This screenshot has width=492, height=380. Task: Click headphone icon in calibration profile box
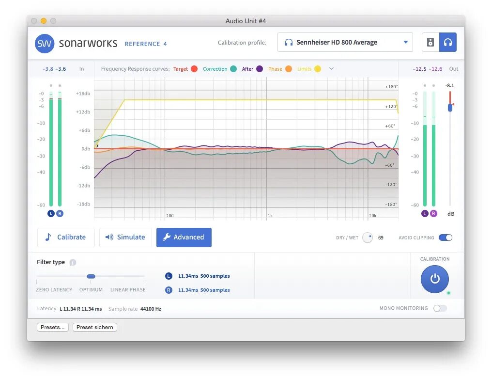point(289,42)
